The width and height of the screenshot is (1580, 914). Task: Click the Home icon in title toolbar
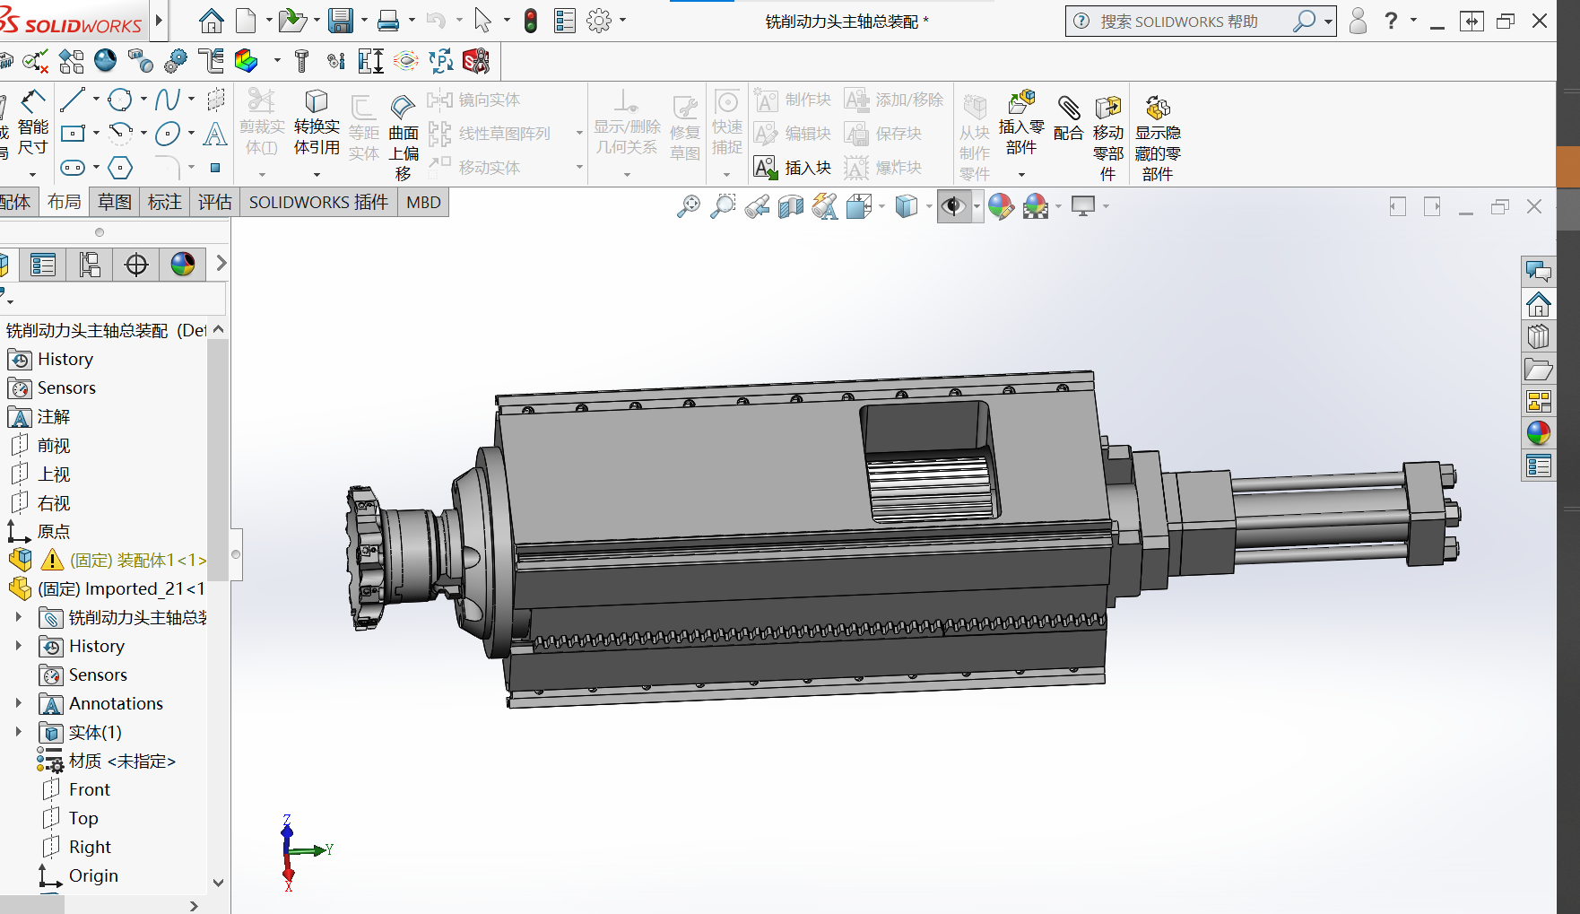pyautogui.click(x=212, y=21)
